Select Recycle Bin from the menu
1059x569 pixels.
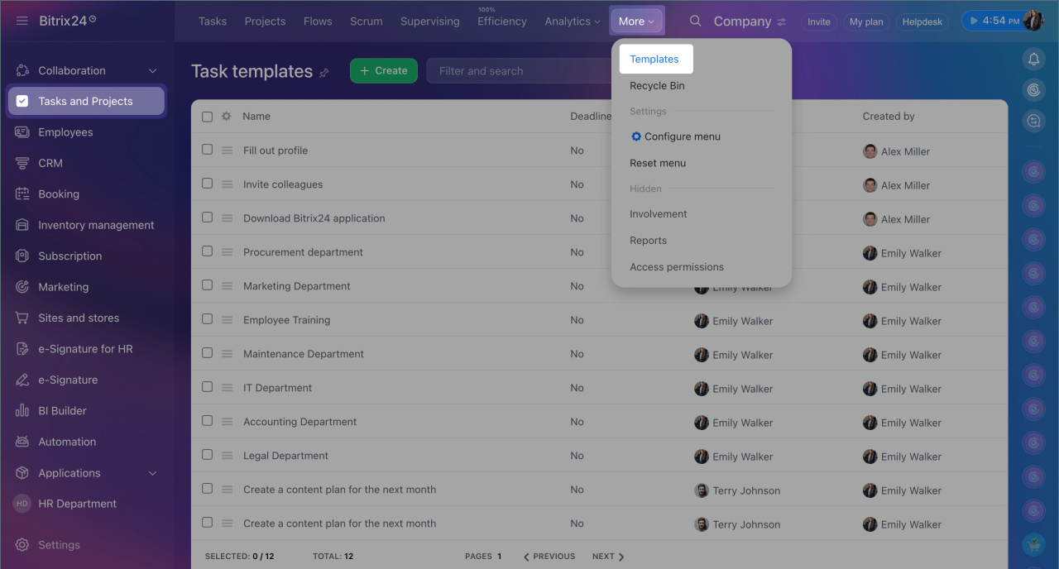657,85
